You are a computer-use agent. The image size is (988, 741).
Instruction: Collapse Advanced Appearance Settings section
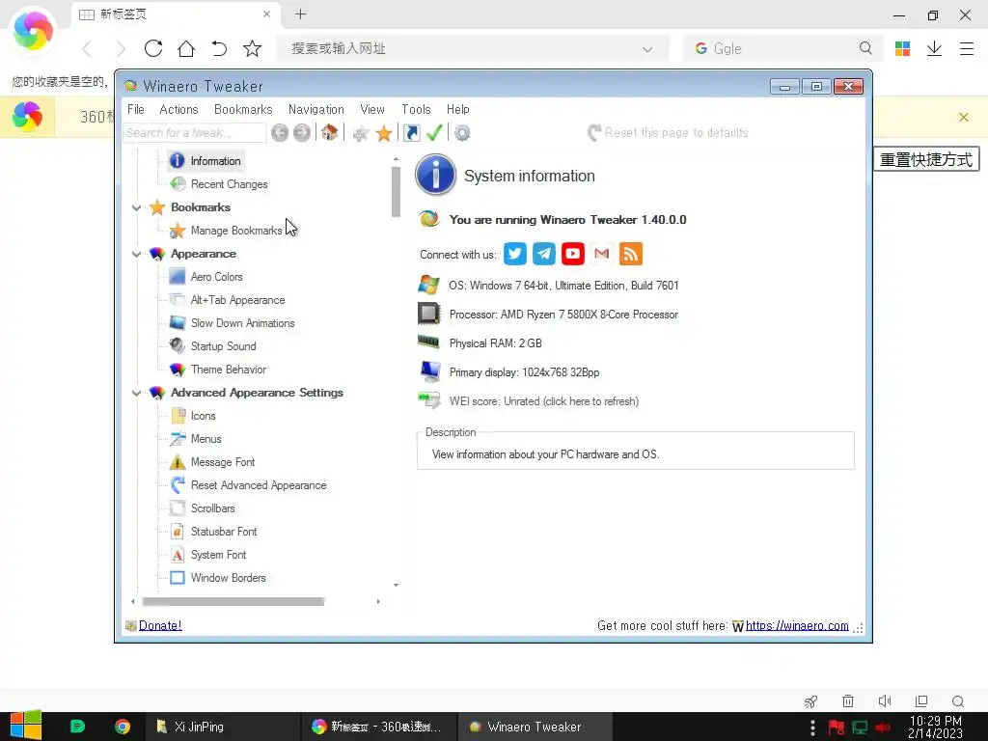click(136, 393)
